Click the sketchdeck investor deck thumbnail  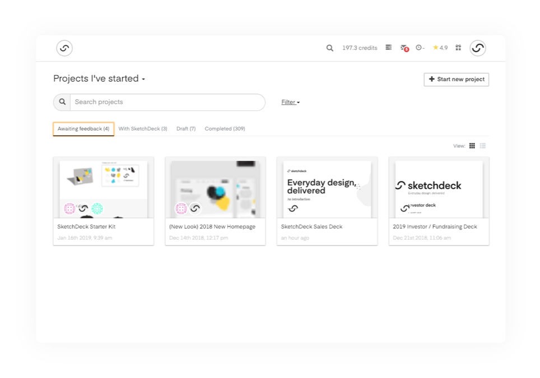click(439, 189)
